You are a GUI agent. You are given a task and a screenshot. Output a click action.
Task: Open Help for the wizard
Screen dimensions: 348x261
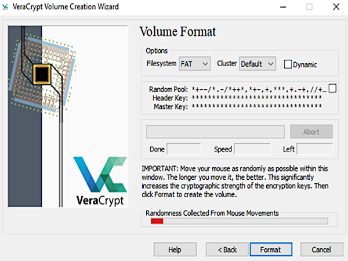175,249
